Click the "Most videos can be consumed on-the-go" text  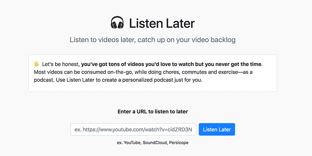(x=83, y=72)
